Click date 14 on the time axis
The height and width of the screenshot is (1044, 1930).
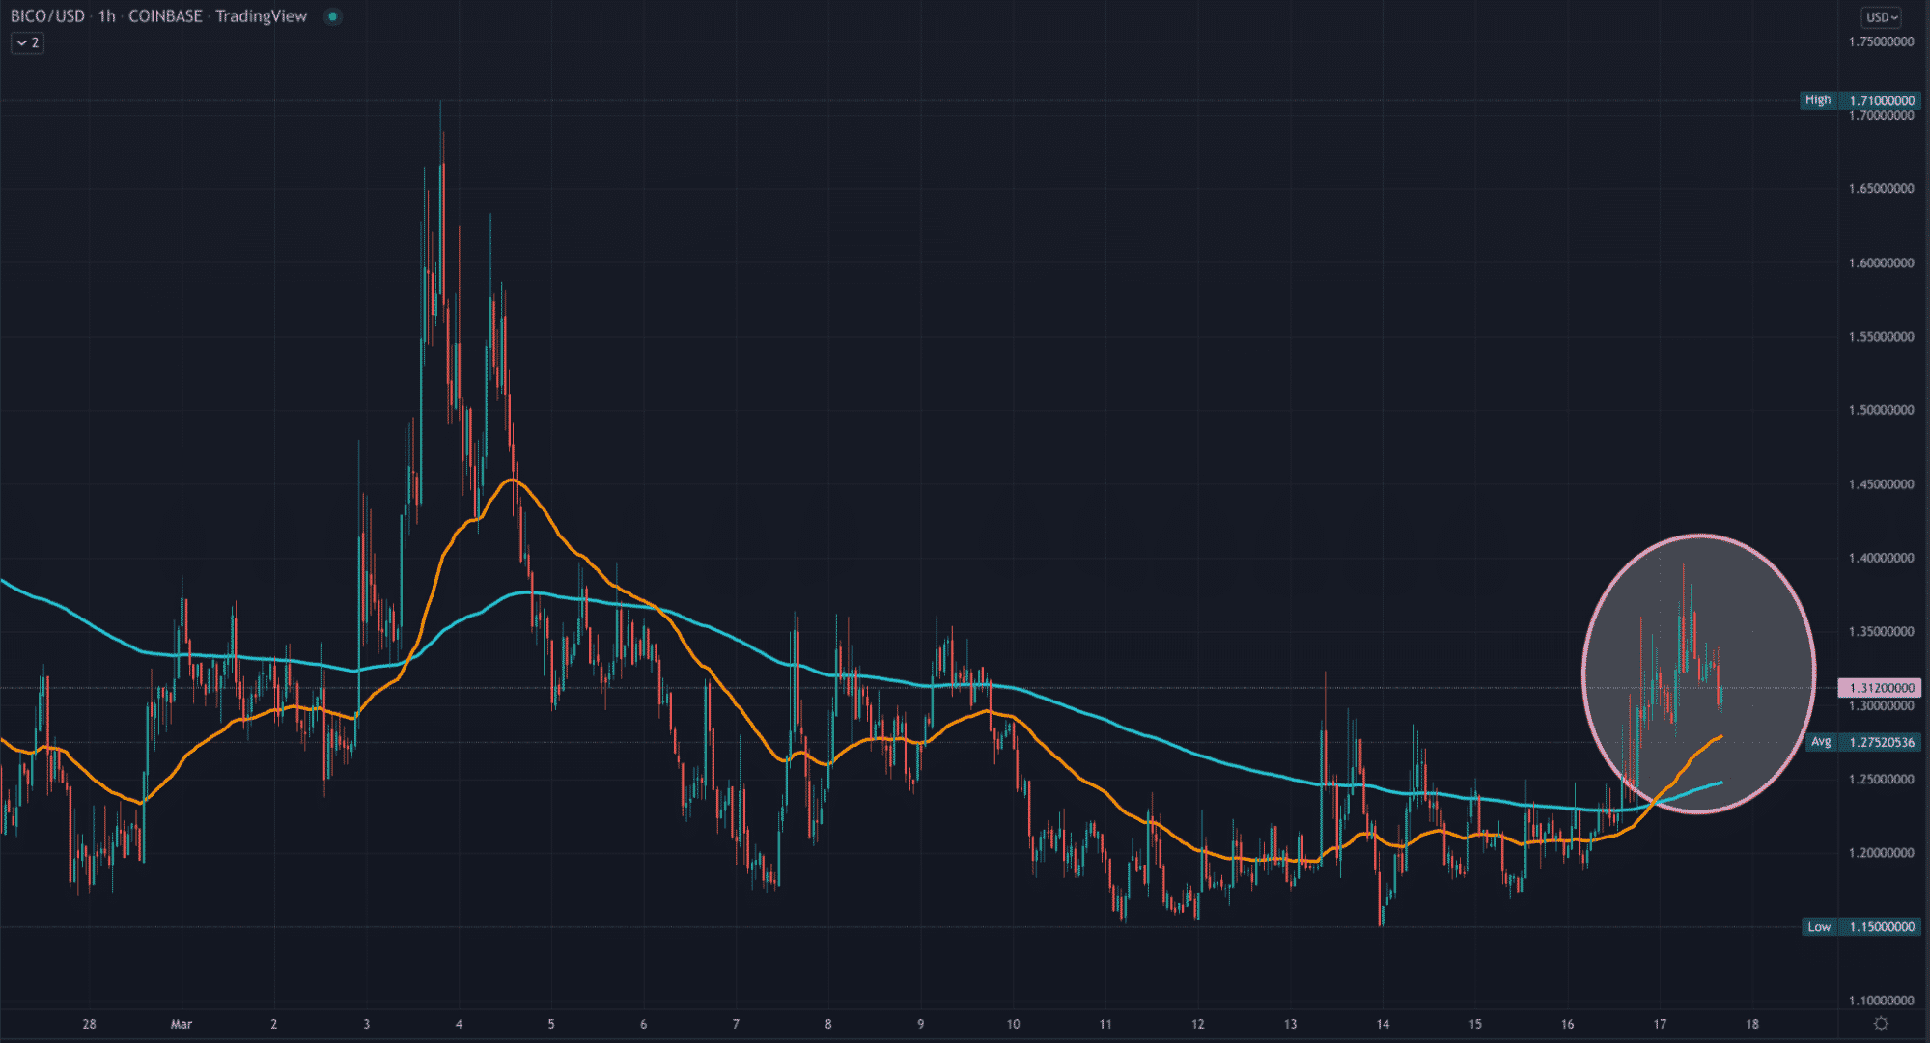tap(1383, 1024)
